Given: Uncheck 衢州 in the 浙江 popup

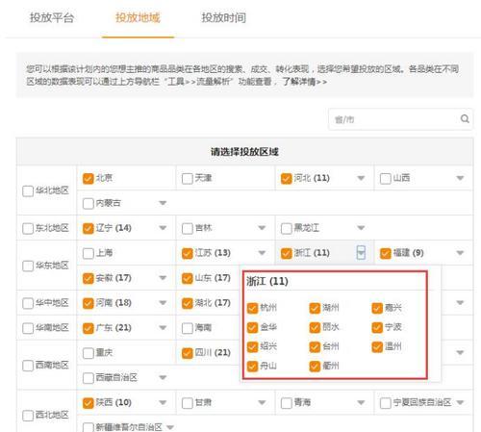Looking at the screenshot, I should (x=315, y=367).
